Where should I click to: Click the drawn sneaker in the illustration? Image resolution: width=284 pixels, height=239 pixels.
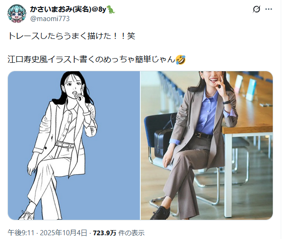tap(26, 215)
